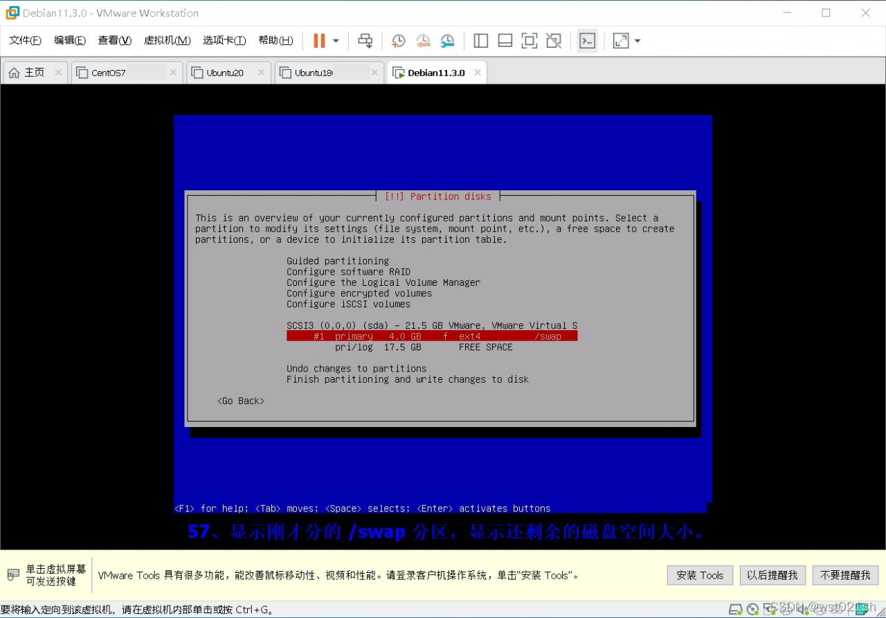The image size is (886, 618).
Task: Click the Unity mode toolbar icon
Action: tap(554, 41)
